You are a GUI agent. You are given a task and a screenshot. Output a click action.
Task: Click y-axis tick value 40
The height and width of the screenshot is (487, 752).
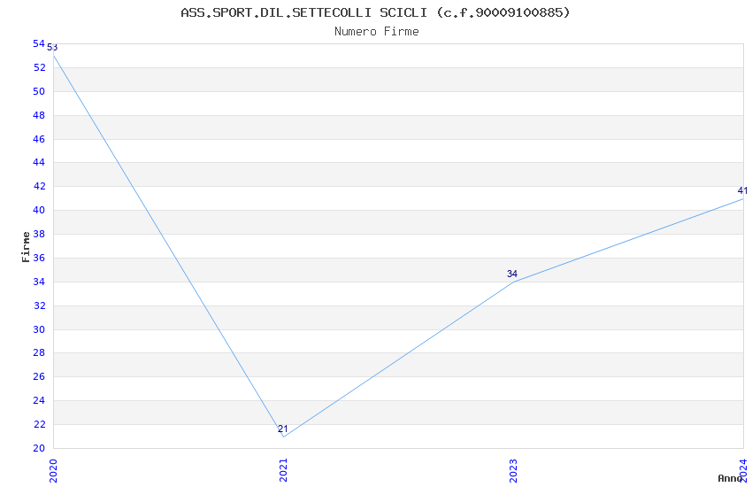pyautogui.click(x=39, y=210)
